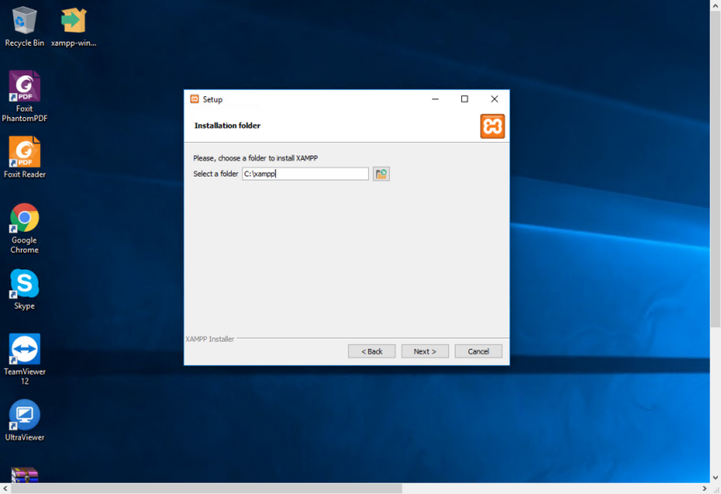Image resolution: width=721 pixels, height=494 pixels.
Task: Proceed with the Next > button
Action: 425,351
